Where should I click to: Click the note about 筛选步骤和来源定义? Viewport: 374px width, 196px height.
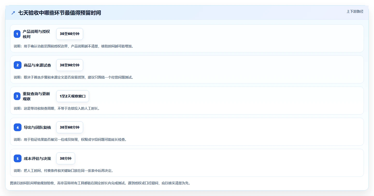[x=74, y=77]
